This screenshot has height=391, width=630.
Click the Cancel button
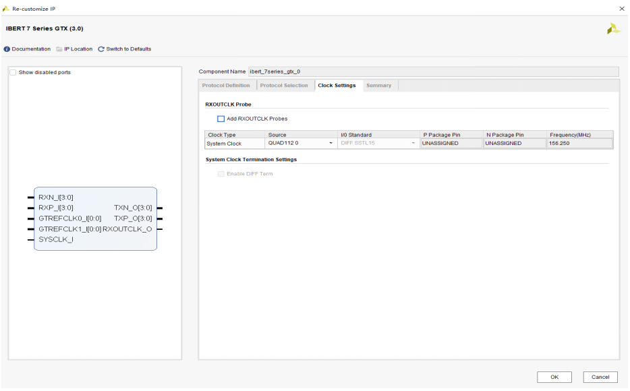[x=600, y=377]
